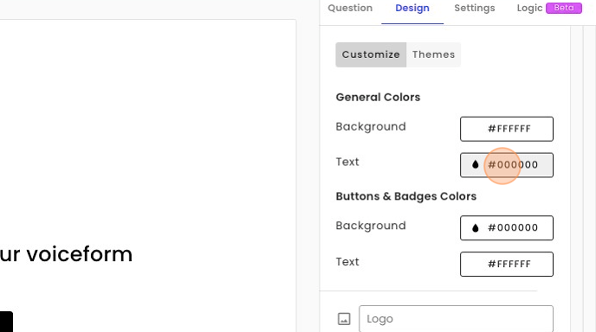
Task: Select the Customize segment
Action: [371, 54]
